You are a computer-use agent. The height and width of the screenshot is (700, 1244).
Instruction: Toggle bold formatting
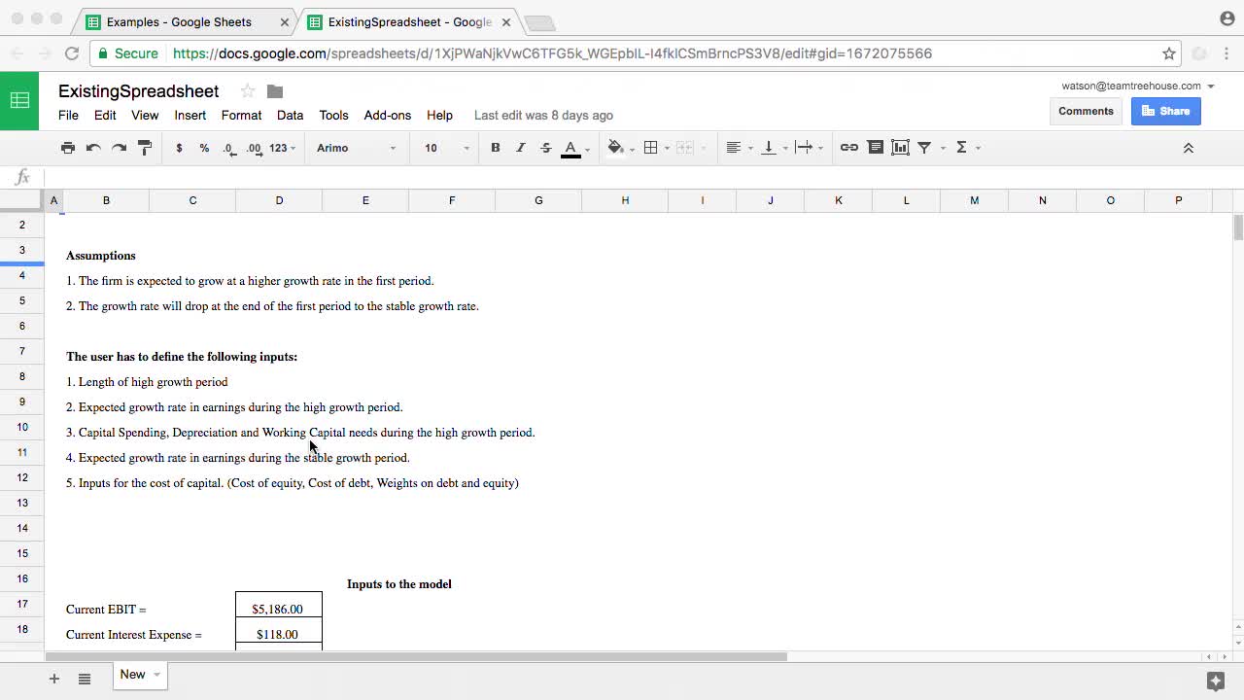tap(495, 147)
